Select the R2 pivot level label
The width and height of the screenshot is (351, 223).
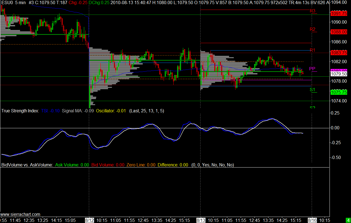coord(312,29)
